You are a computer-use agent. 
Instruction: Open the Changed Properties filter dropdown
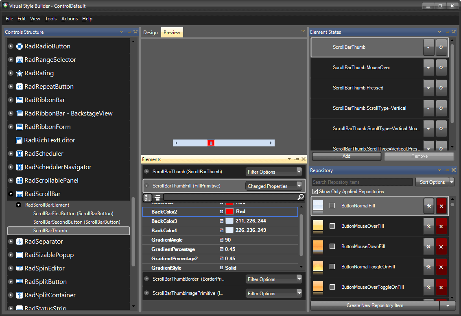274,185
